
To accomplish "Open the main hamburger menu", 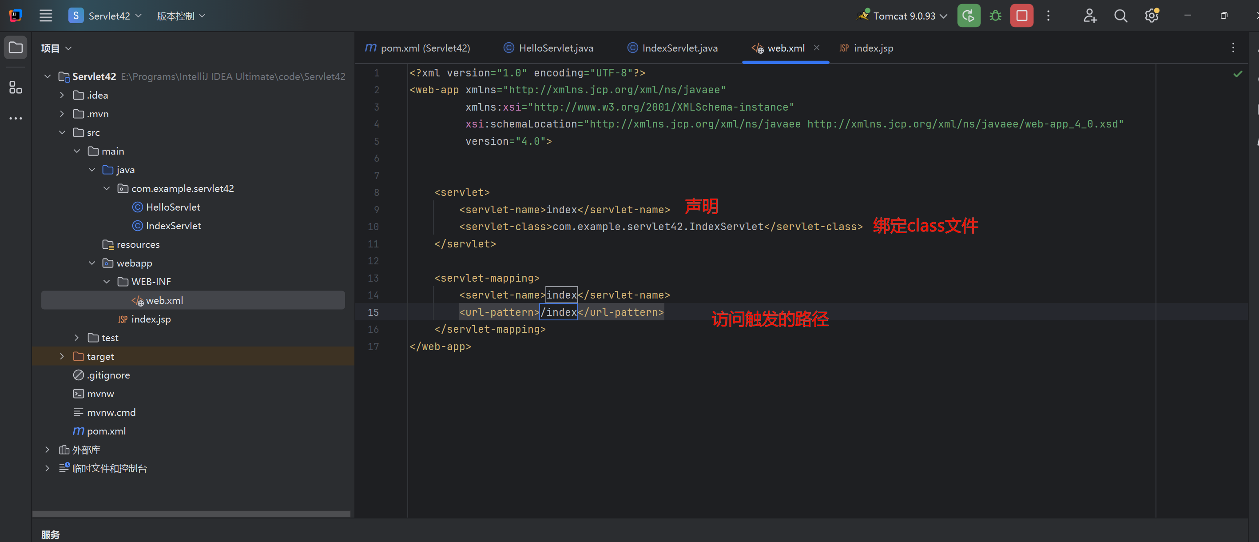I will pos(46,16).
